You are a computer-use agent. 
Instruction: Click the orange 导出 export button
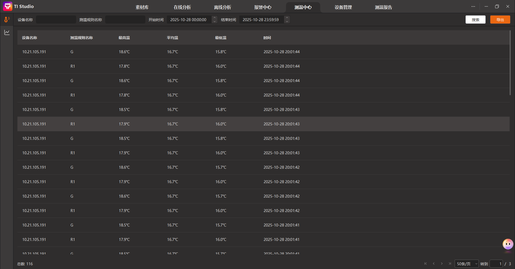(500, 20)
